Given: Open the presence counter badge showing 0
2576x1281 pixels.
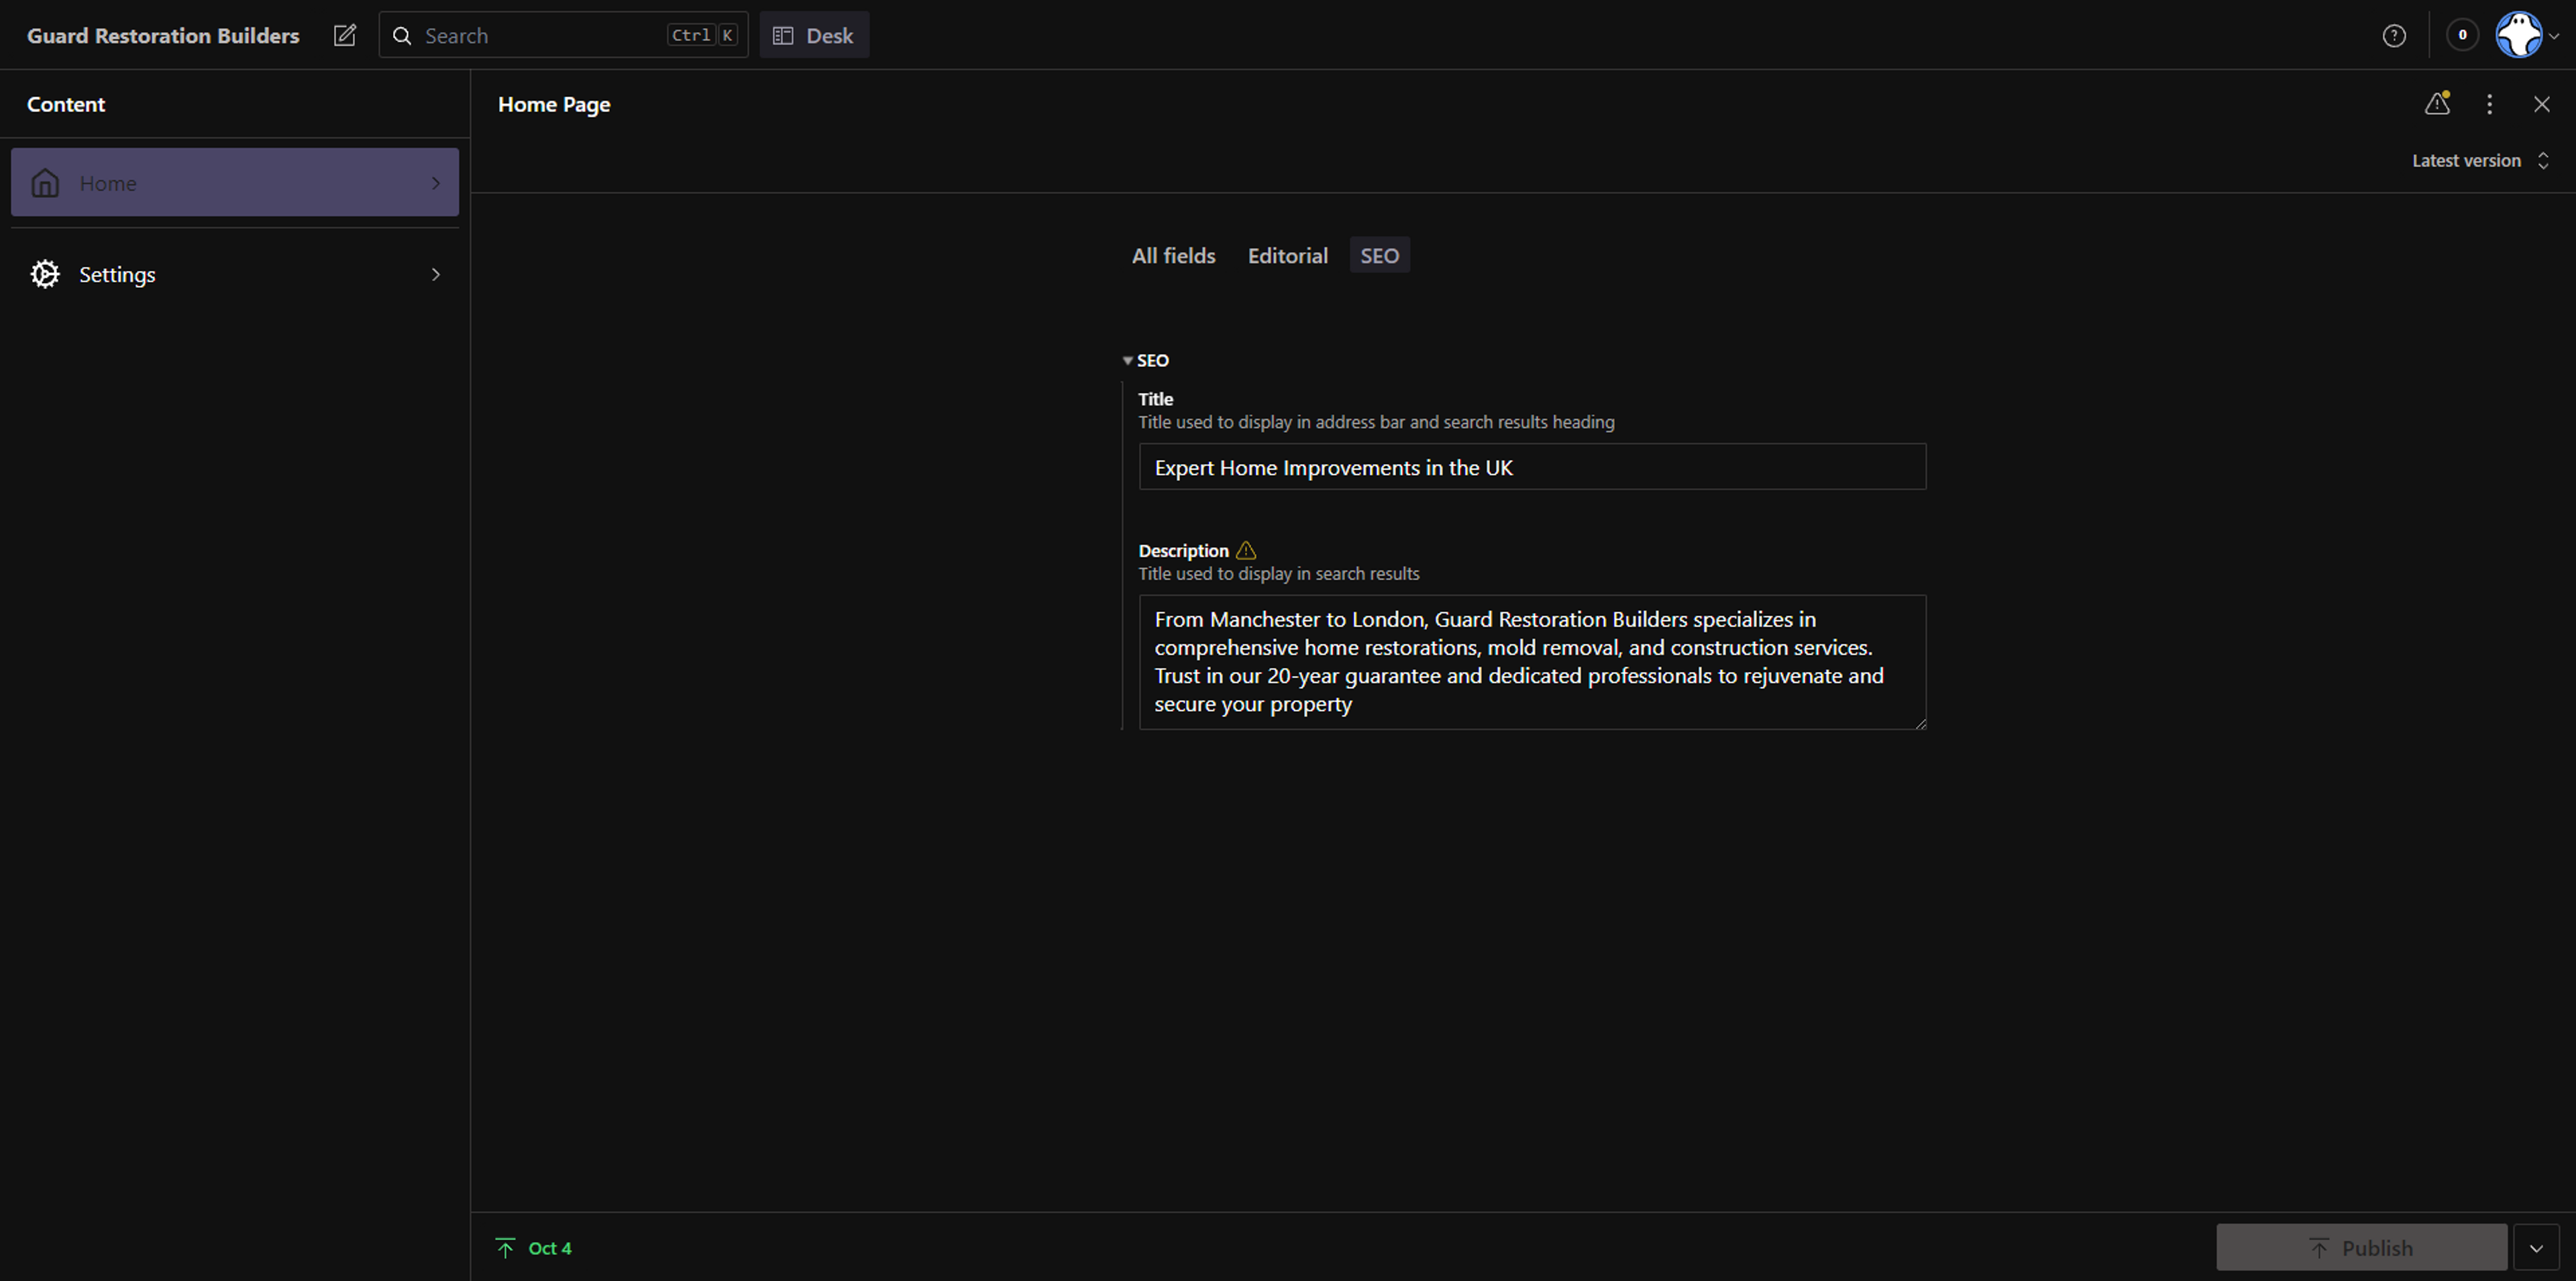Looking at the screenshot, I should click(x=2462, y=36).
